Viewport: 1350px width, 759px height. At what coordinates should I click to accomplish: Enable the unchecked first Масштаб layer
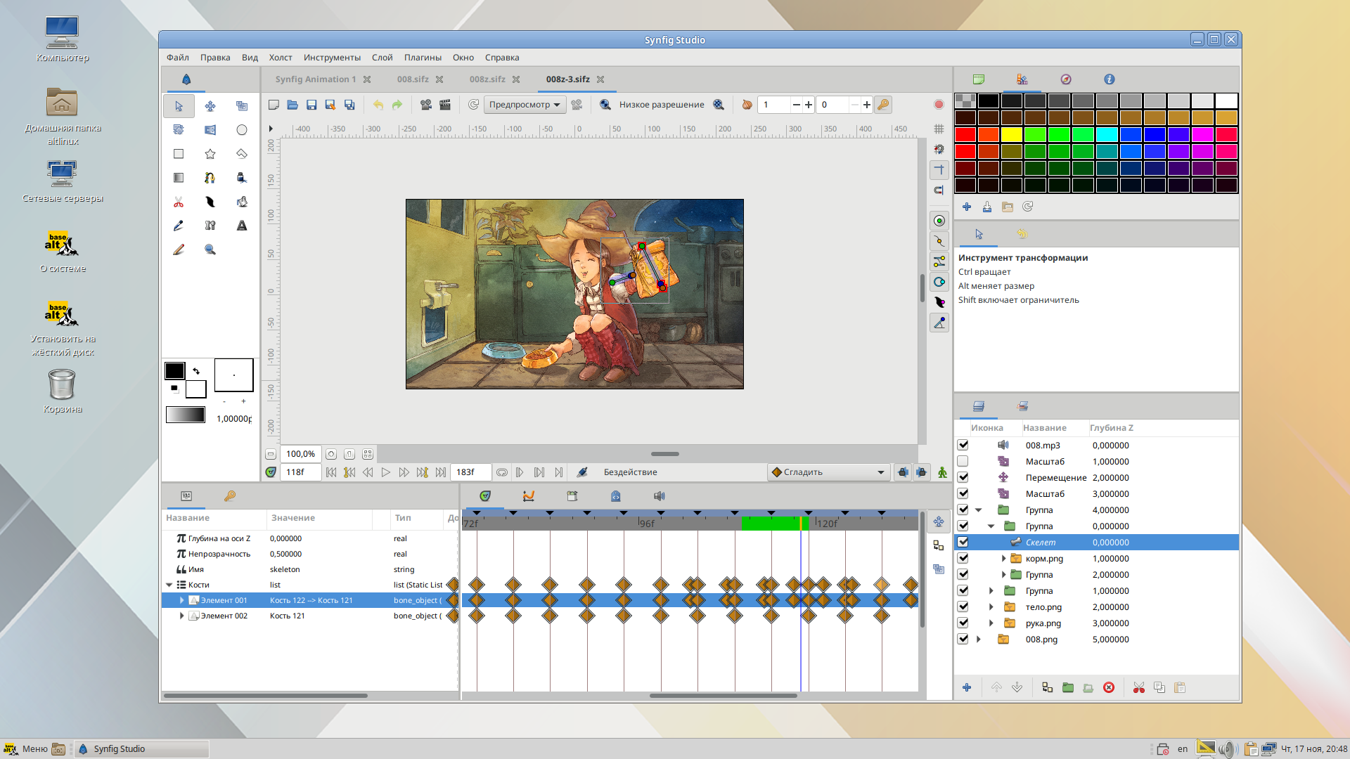tap(963, 461)
